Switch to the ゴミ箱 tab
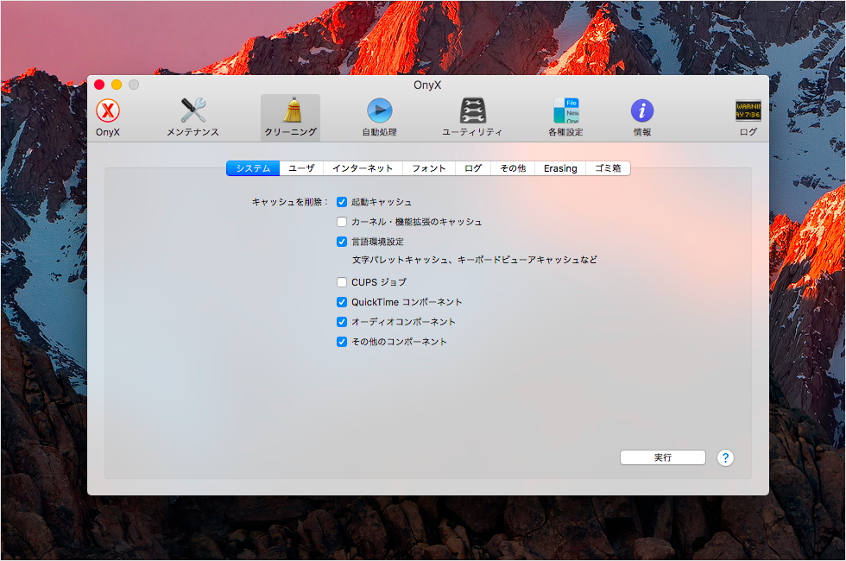Screen dimensions: 846x561 tap(608, 168)
